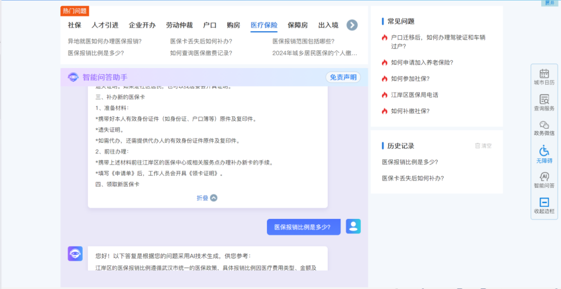Viewport: 561px width, 289px height.
Task: Open question 异地就医如何办理医保报销?
Action: [x=104, y=41]
